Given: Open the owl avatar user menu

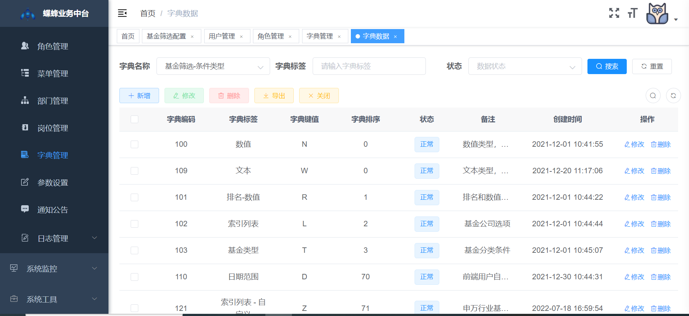Looking at the screenshot, I should tap(657, 14).
